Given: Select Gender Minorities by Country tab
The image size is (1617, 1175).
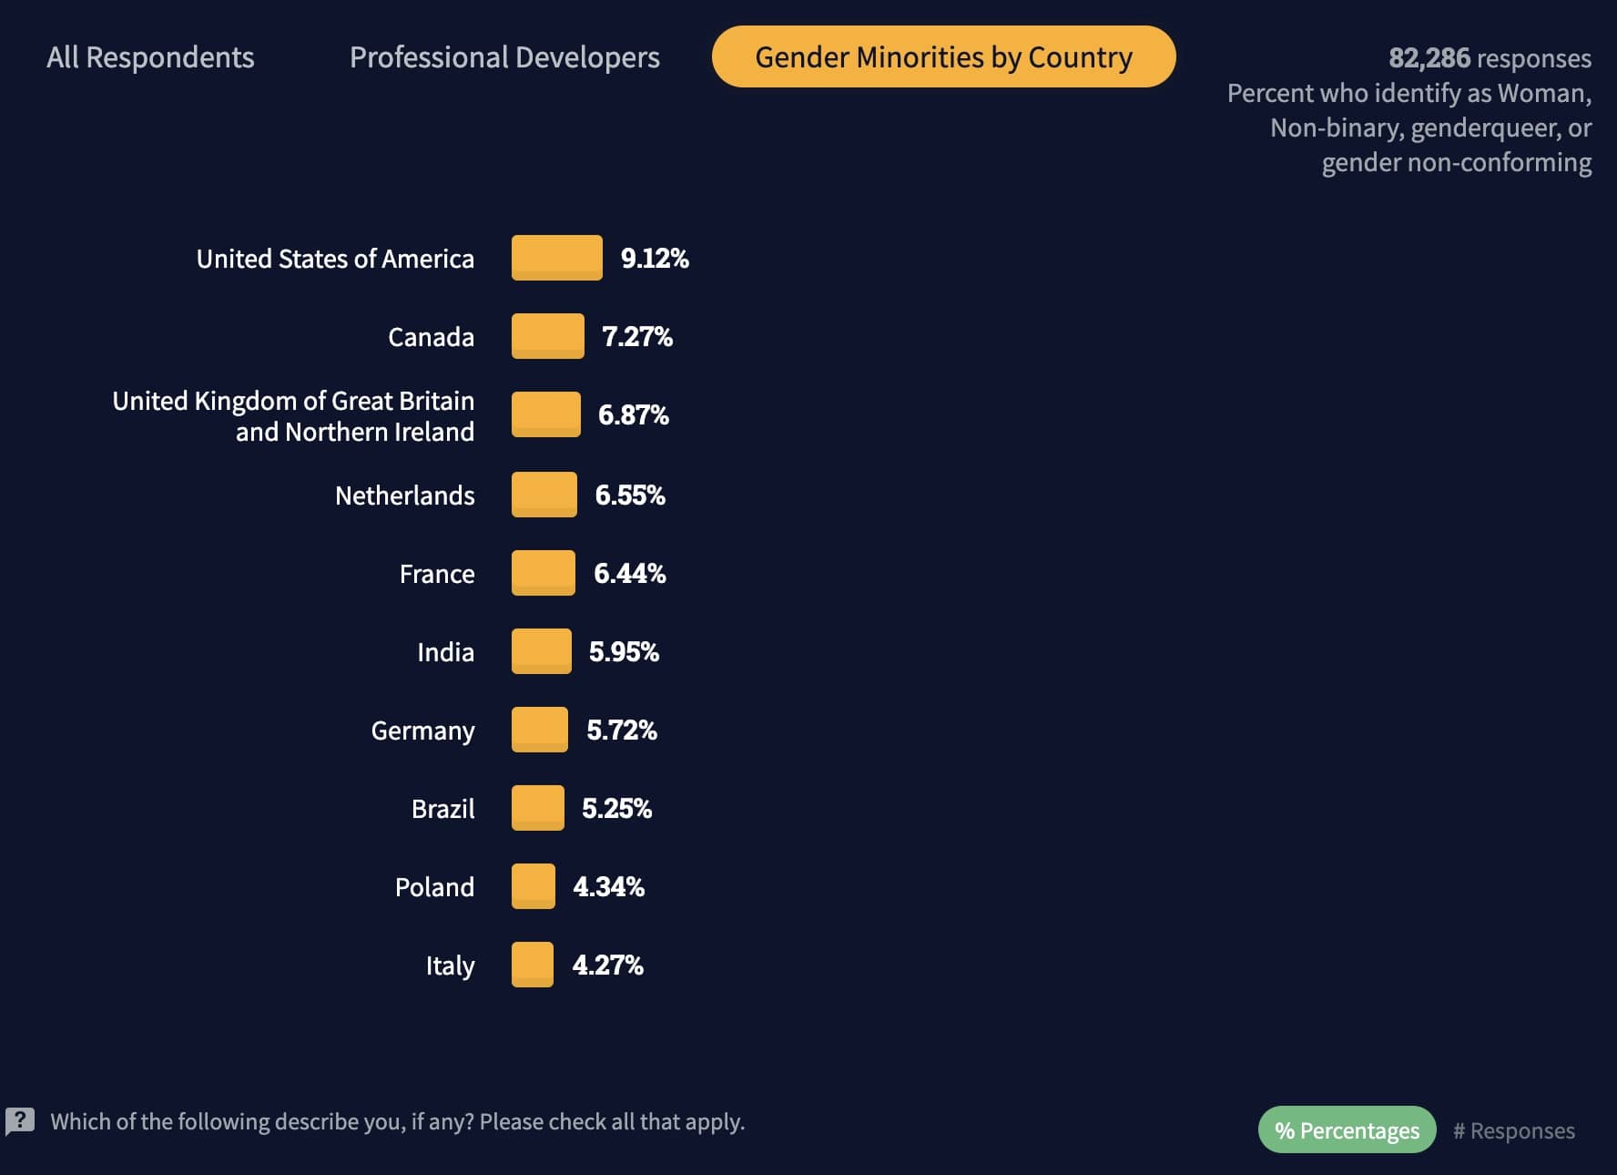Looking at the screenshot, I should coord(943,57).
